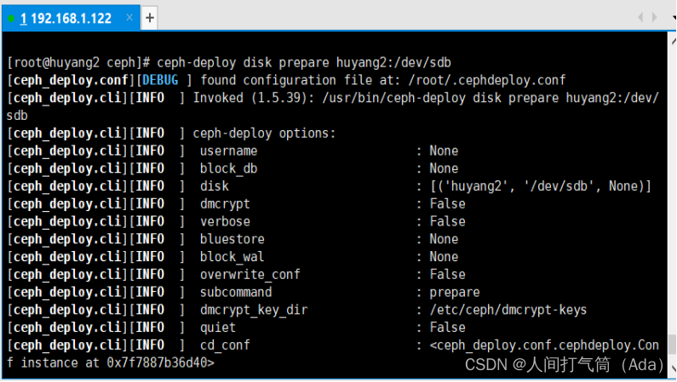Click the disk value ('huyang2', '/dev/sdb', None)

541,186
